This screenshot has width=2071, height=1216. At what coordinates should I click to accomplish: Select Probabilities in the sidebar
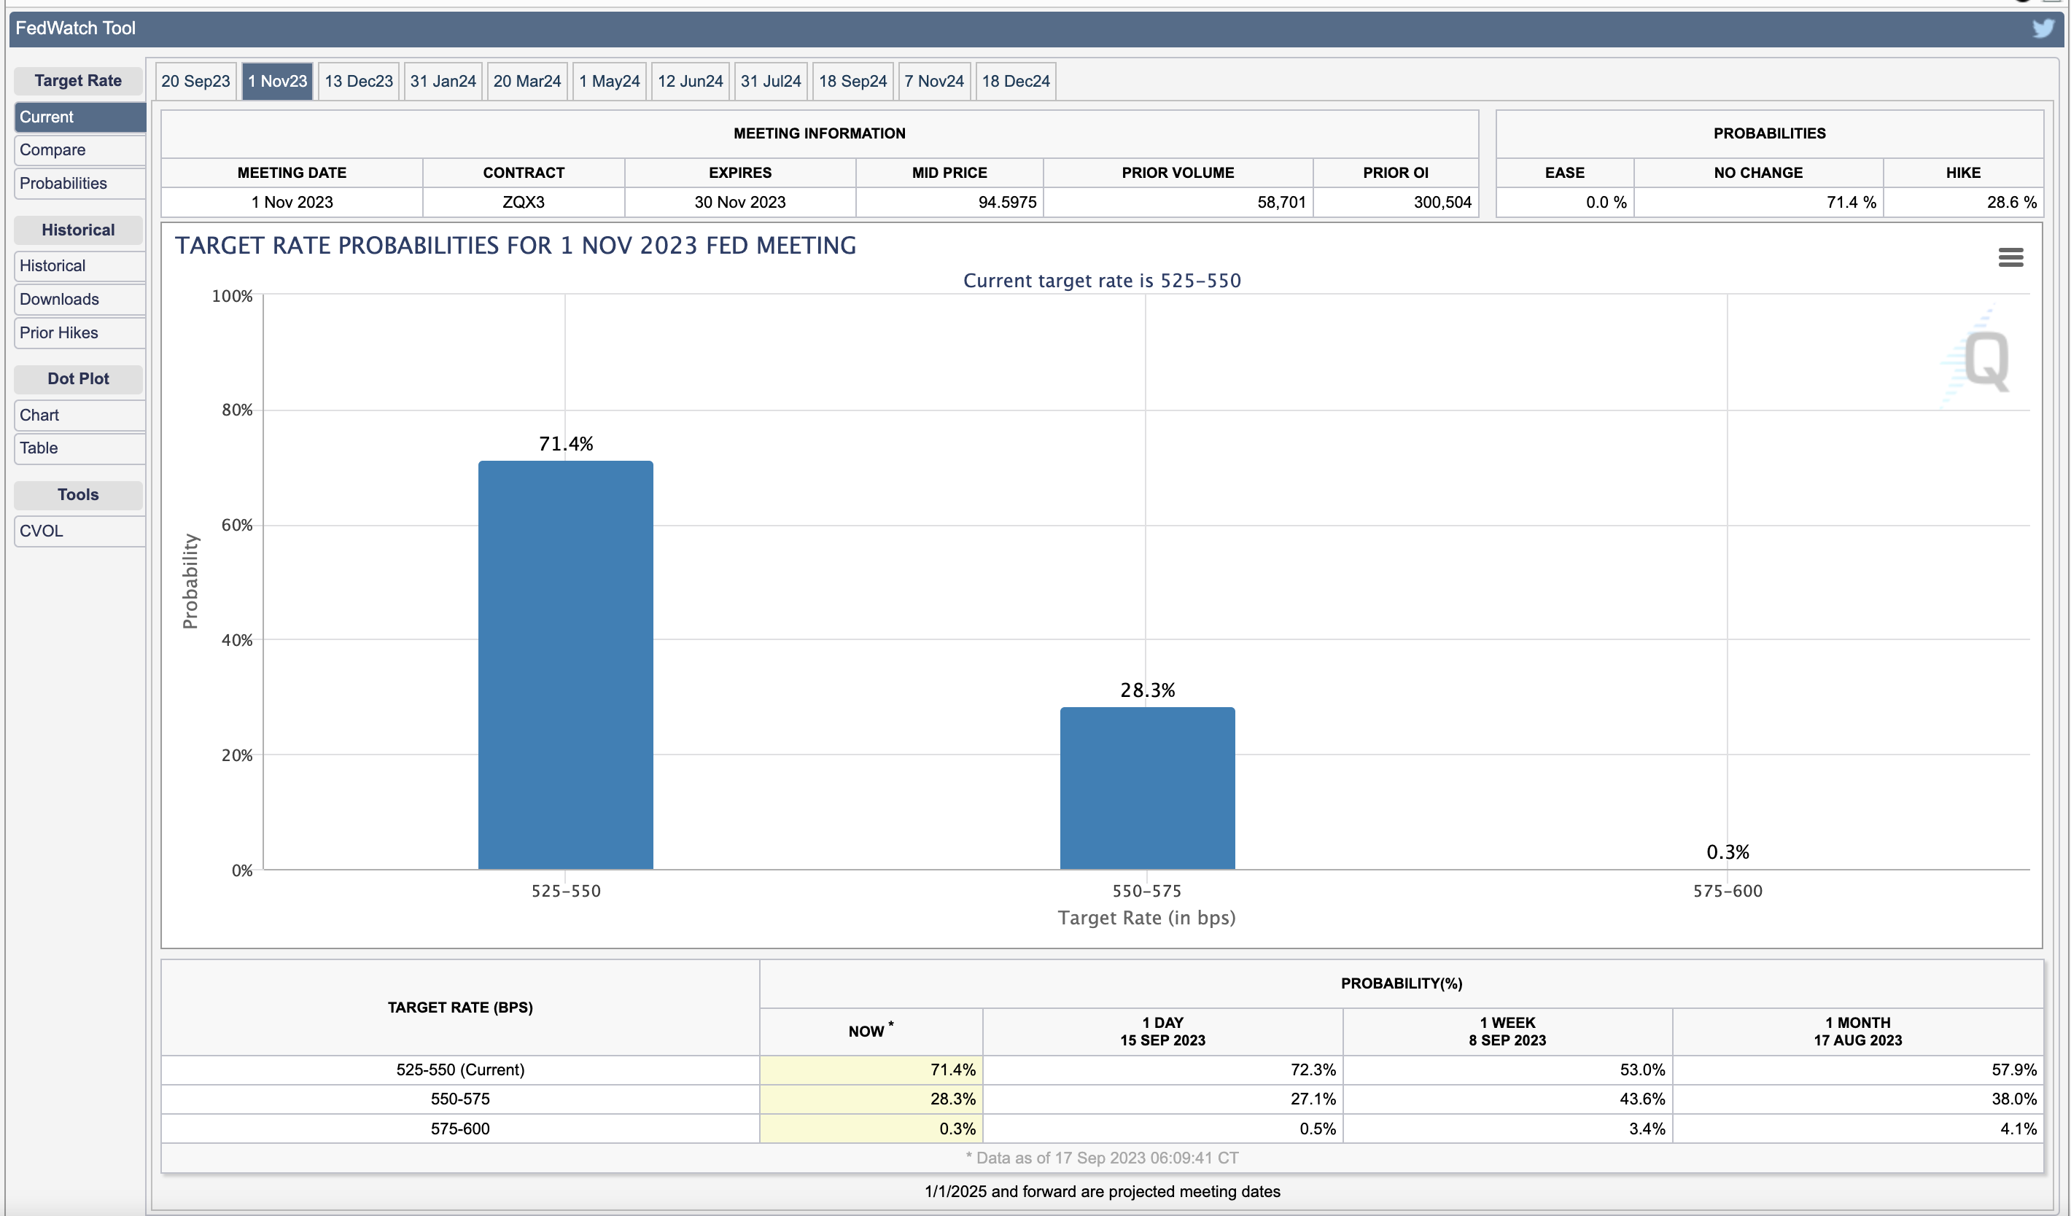click(x=63, y=183)
